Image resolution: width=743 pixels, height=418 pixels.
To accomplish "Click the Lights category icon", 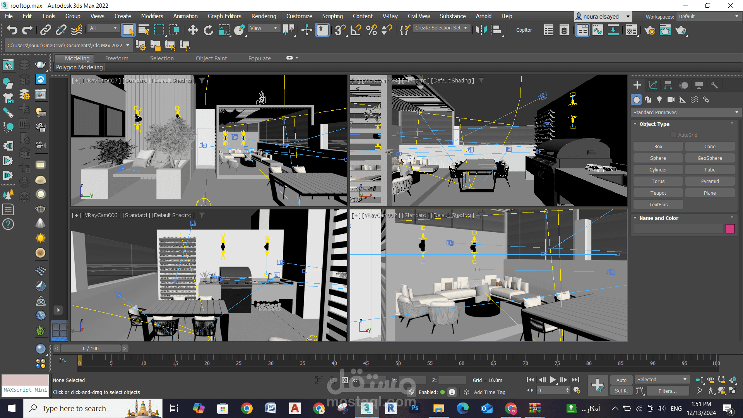I will [659, 100].
